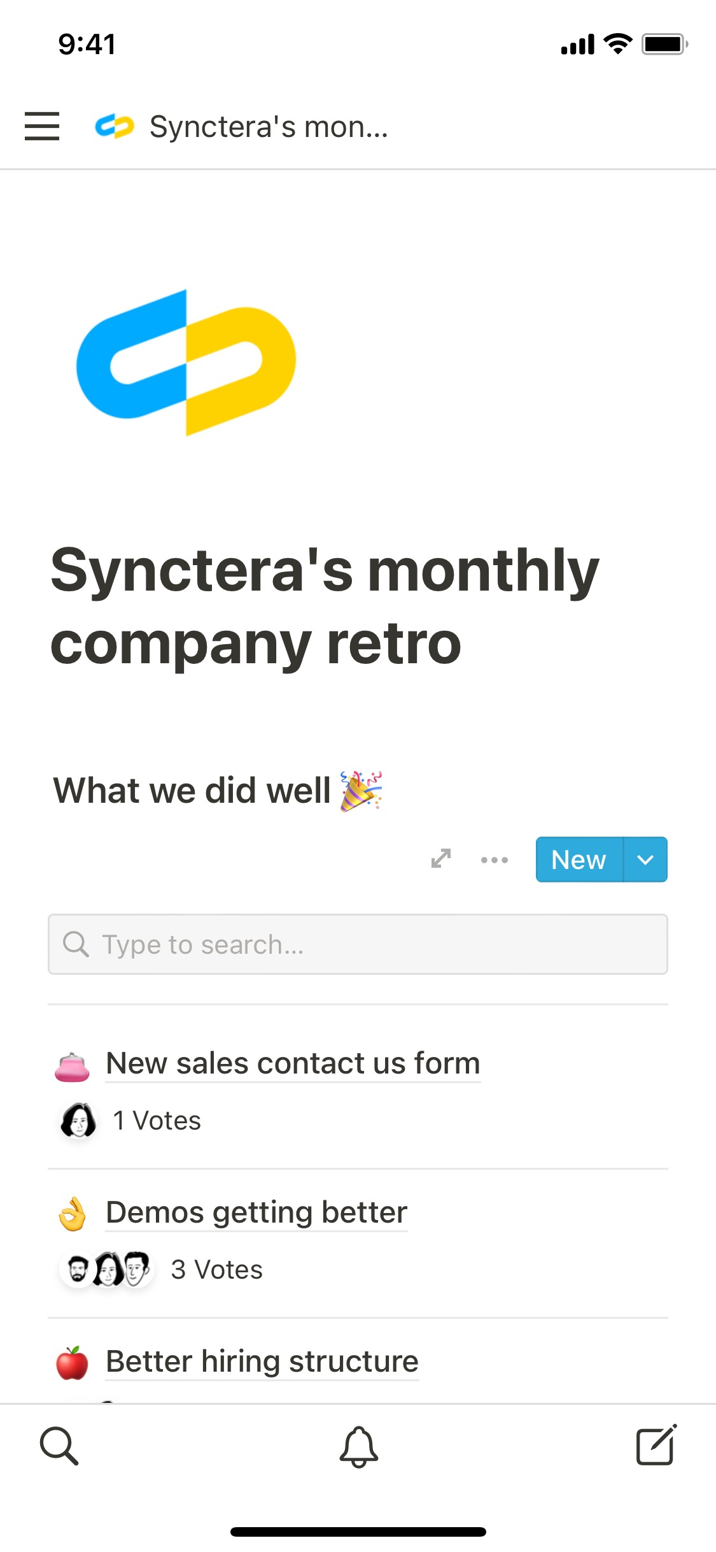Open the Demos getting better entry
This screenshot has width=716, height=1552.
coord(256,1212)
